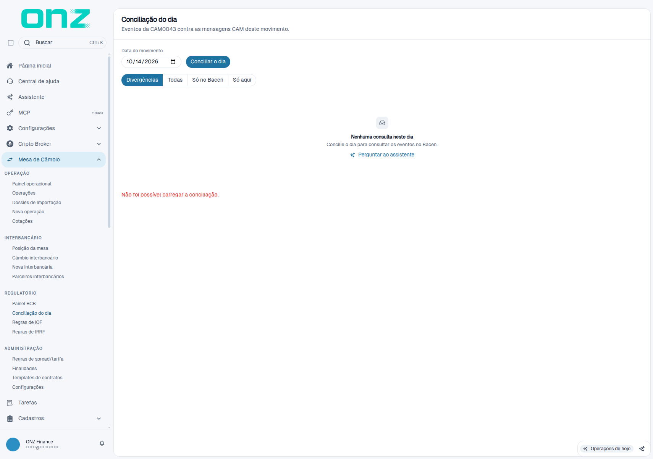
Task: Open Regras de IOF
Action: tap(27, 322)
